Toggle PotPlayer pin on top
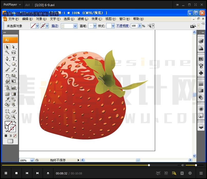Screen dimensions: 207x179 (x=177, y=5)
